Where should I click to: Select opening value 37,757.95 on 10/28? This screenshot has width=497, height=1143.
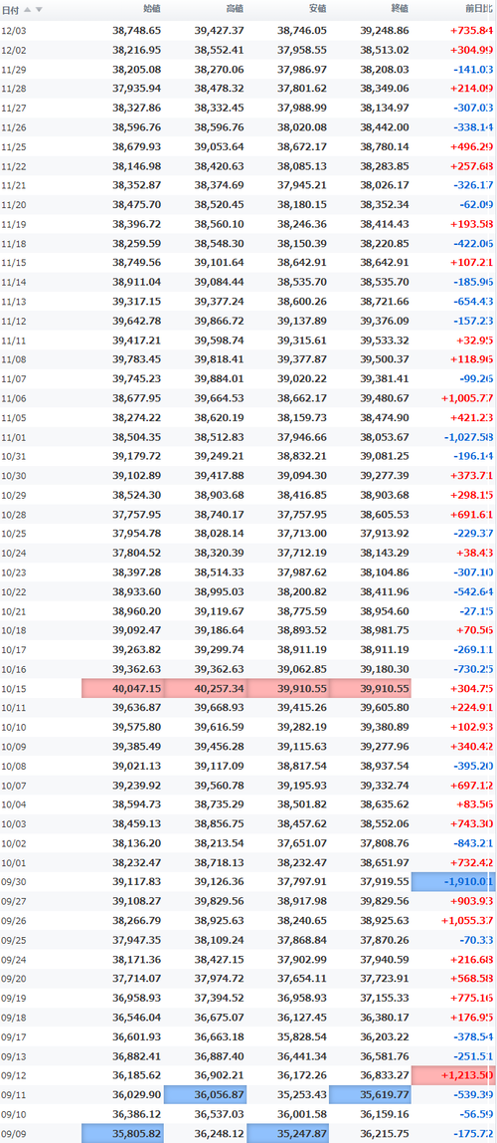pyautogui.click(x=137, y=513)
